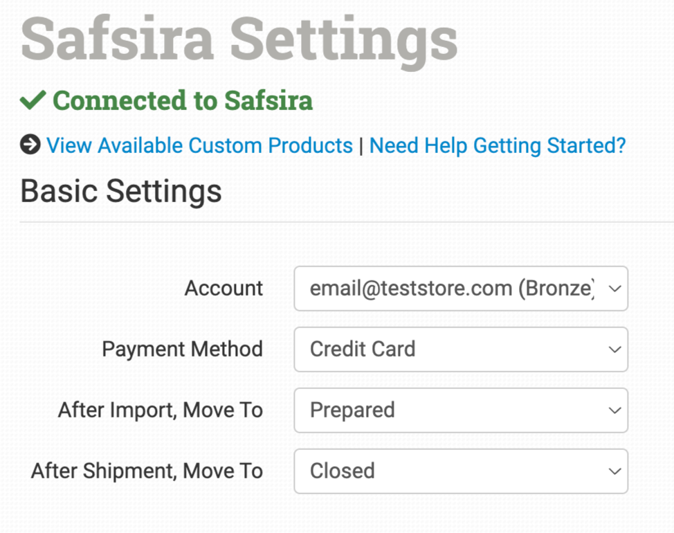The width and height of the screenshot is (674, 533).
Task: Click the Closed selected value
Action: tap(343, 471)
